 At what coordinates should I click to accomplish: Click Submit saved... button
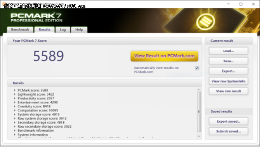pyautogui.click(x=228, y=132)
